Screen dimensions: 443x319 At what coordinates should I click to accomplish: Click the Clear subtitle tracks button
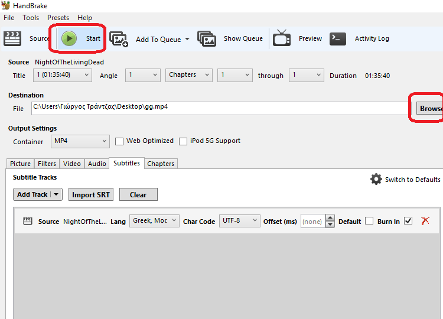138,194
